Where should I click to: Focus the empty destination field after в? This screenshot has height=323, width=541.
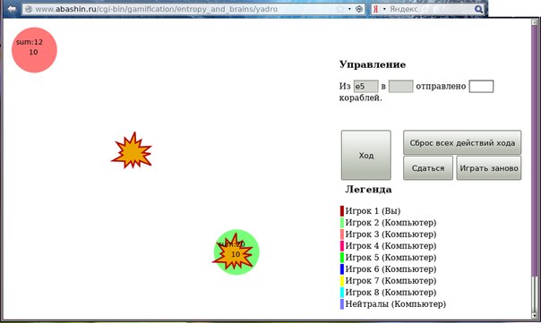tap(400, 86)
